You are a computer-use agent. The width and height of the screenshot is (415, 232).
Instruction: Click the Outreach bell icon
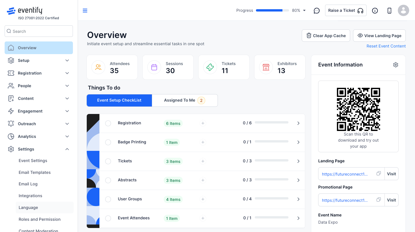pyautogui.click(x=11, y=124)
